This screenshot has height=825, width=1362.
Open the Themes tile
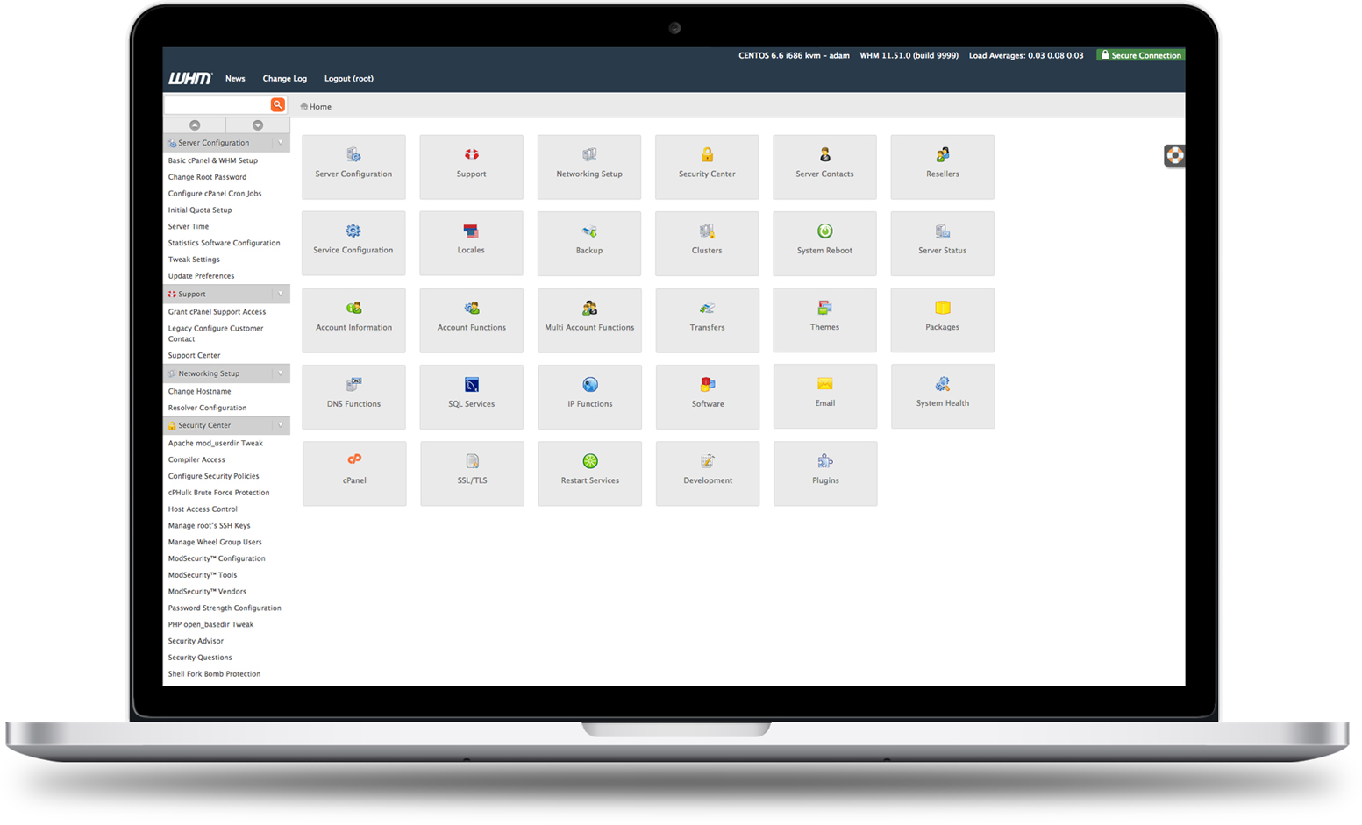pyautogui.click(x=824, y=320)
